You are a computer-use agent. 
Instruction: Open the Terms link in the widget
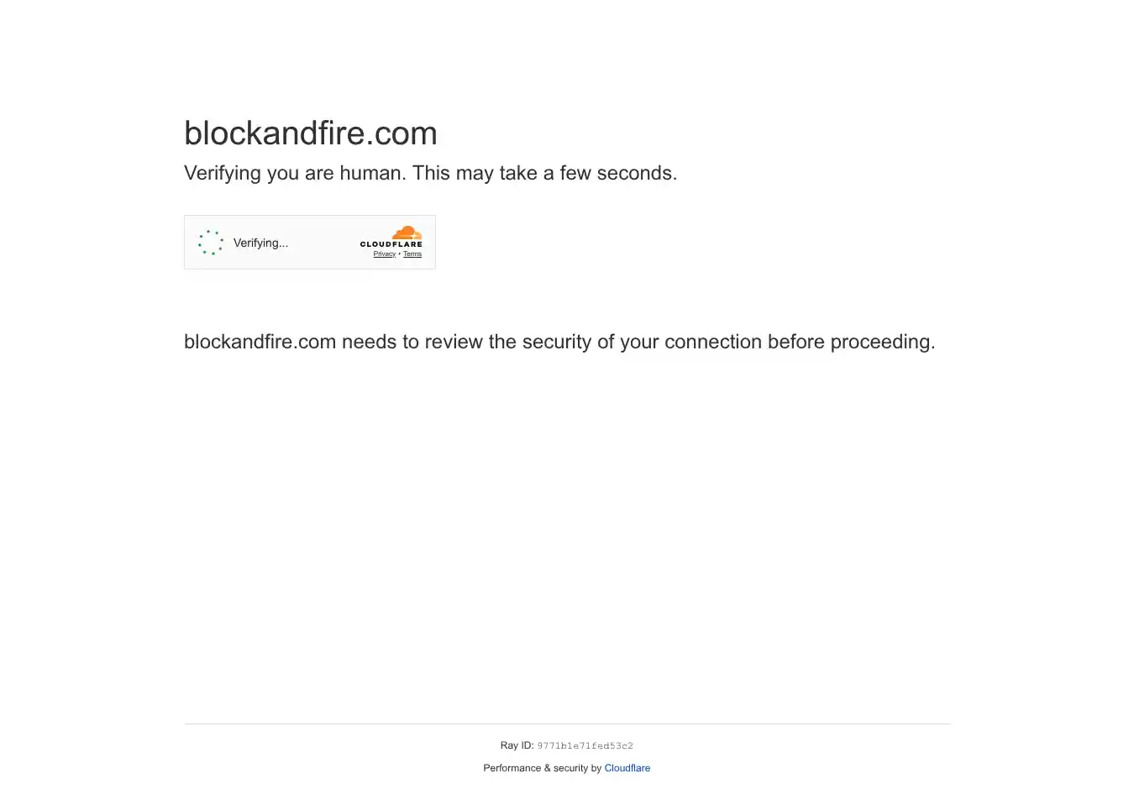click(412, 253)
